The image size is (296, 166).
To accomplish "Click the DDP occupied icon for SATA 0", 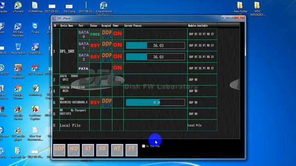I will coord(107,34).
